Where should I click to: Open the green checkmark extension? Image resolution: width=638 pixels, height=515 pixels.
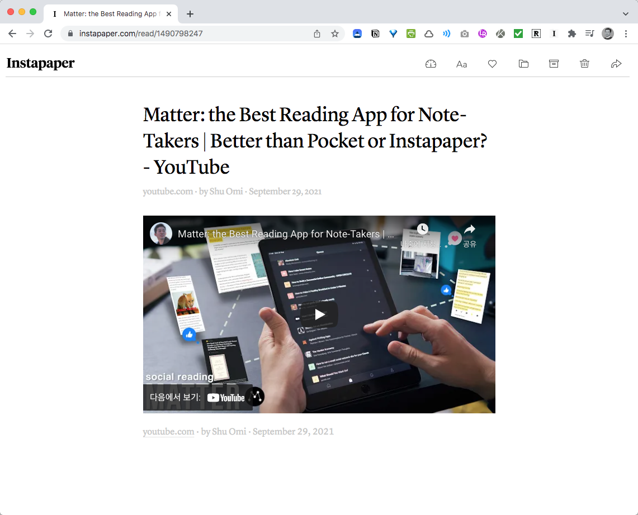[518, 34]
